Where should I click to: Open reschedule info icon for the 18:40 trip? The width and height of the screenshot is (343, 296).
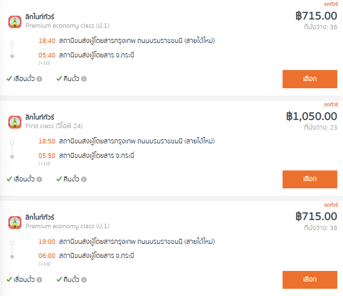click(39, 79)
